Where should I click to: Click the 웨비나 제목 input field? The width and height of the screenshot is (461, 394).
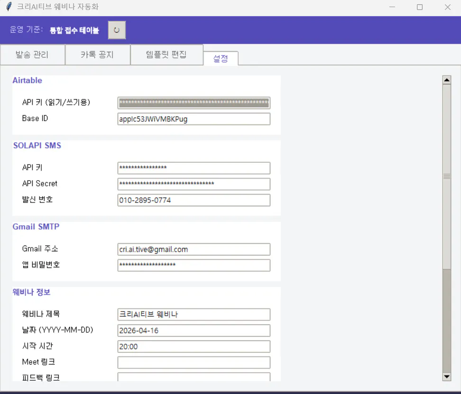click(x=194, y=314)
